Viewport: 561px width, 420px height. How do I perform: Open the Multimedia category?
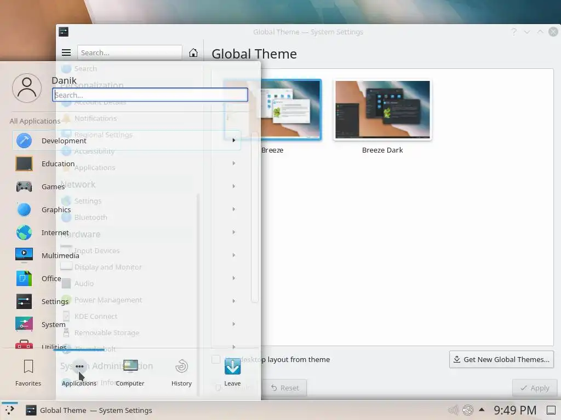click(127, 255)
